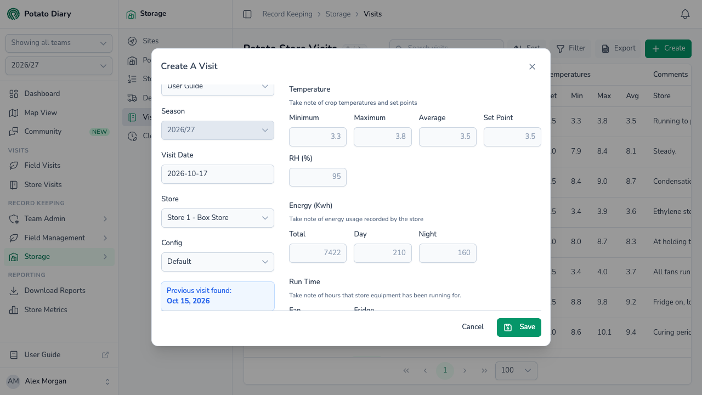This screenshot has height=395, width=702.
Task: Click the Previous visit found notice
Action: (x=218, y=296)
